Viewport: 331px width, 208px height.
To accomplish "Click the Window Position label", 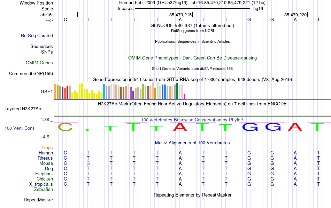I will click(36, 3).
